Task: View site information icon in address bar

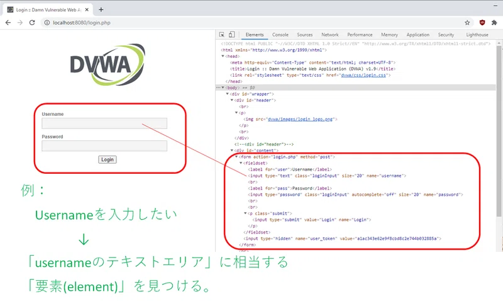Action: point(47,23)
